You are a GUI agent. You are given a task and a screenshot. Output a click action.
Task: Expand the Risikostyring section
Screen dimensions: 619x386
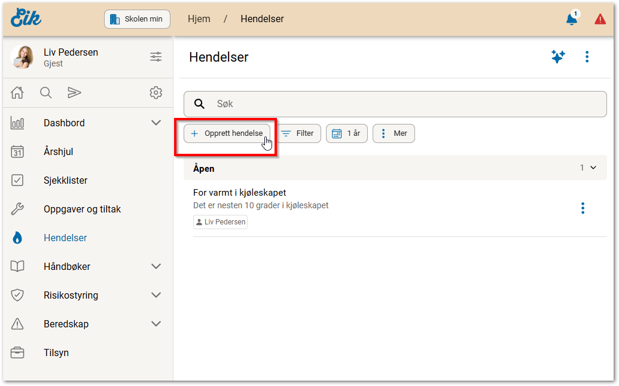(156, 295)
